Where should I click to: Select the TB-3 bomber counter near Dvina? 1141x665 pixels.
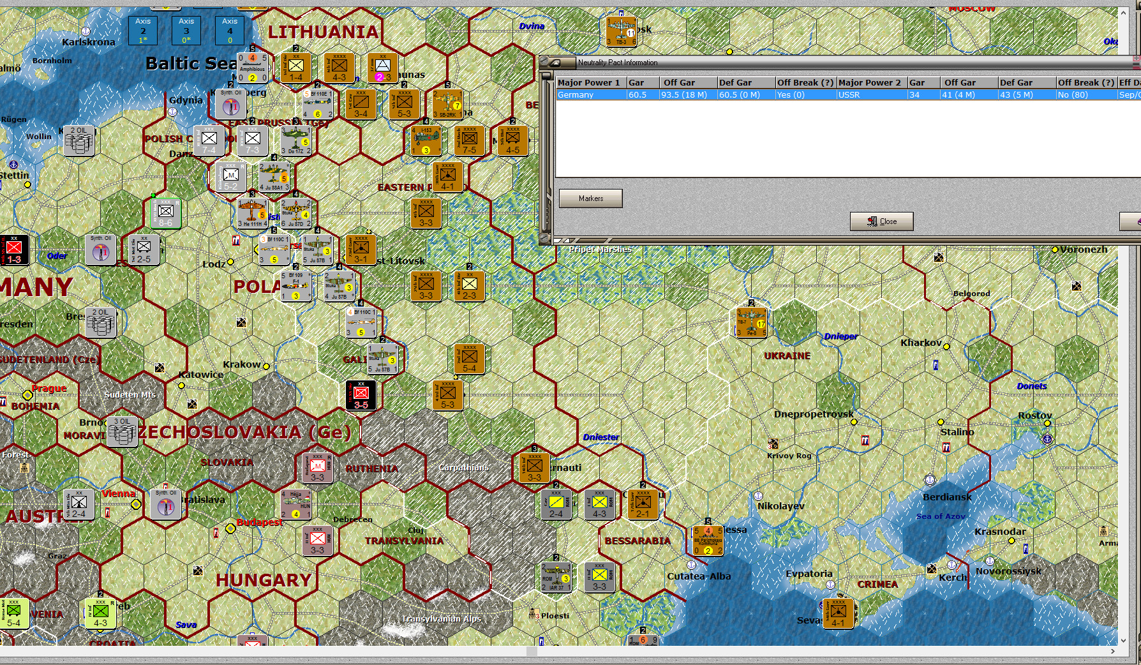621,31
